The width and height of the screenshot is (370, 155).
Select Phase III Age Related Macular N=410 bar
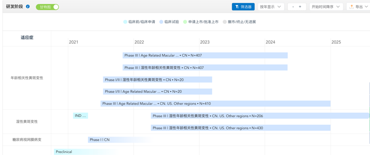coord(216,103)
